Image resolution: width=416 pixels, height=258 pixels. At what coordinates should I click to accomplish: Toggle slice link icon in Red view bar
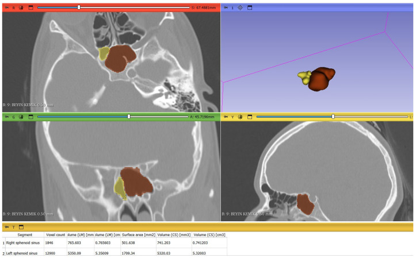pos(21,7)
